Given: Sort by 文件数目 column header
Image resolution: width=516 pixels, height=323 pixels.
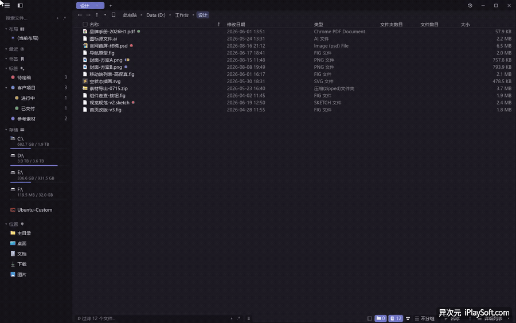Looking at the screenshot, I should (x=429, y=24).
